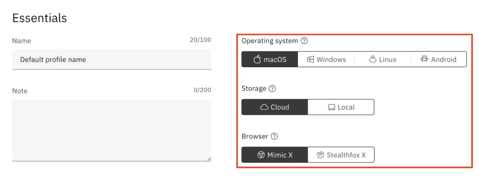Select Mimic X browser
The image size is (479, 177).
(x=275, y=155)
